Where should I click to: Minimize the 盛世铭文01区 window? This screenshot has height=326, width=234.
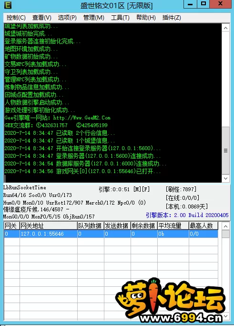190,4
